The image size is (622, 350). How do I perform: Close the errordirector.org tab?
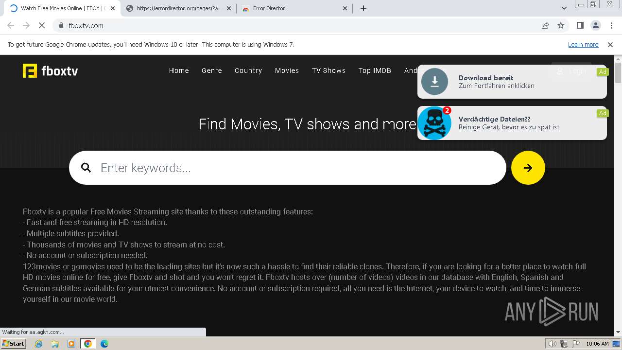[x=229, y=8]
